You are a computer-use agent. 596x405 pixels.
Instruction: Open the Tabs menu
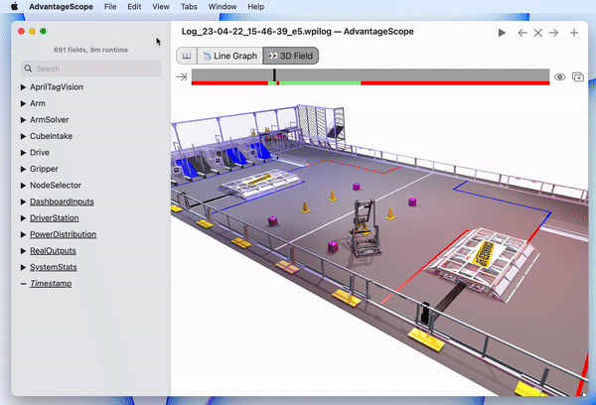coord(189,7)
